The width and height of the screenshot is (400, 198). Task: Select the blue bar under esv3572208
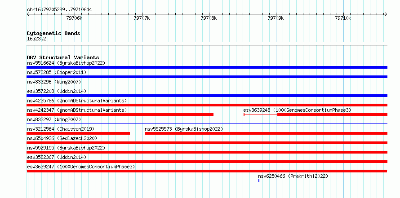pos(207,96)
